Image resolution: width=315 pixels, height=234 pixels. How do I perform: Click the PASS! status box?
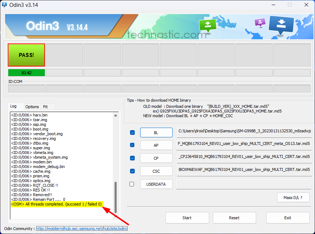coord(26,55)
